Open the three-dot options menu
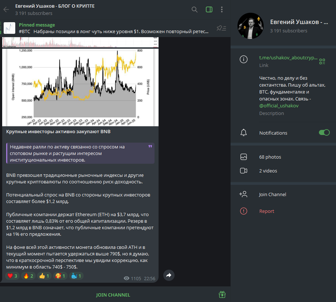This screenshot has height=302, width=336. click(222, 9)
